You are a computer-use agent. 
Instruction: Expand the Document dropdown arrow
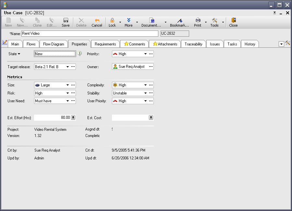[165, 22]
